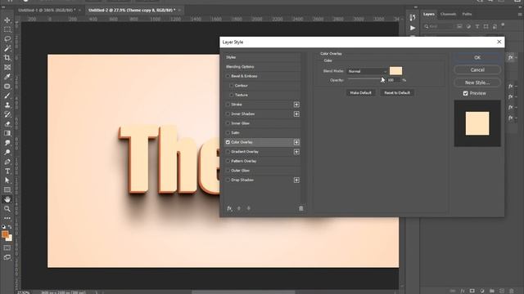The height and width of the screenshot is (294, 524).
Task: Click OK in Layer Style dialog
Action: tap(477, 58)
